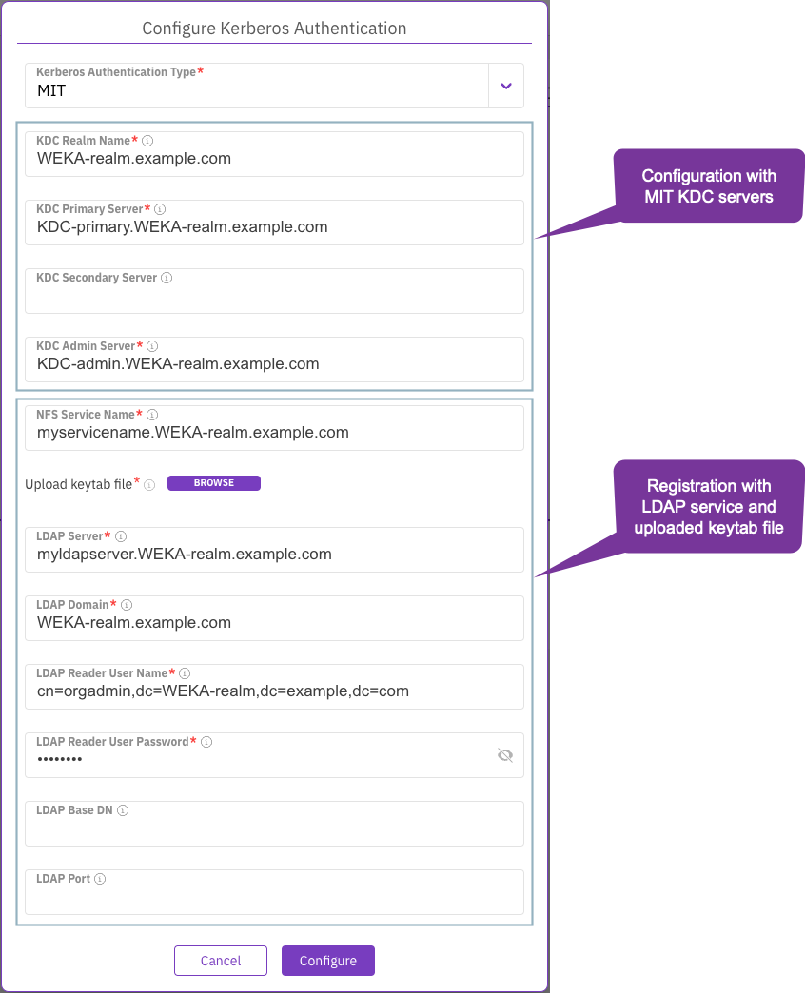Image resolution: width=805 pixels, height=993 pixels.
Task: Click info icon beside LDAP Server label
Action: [x=120, y=536]
